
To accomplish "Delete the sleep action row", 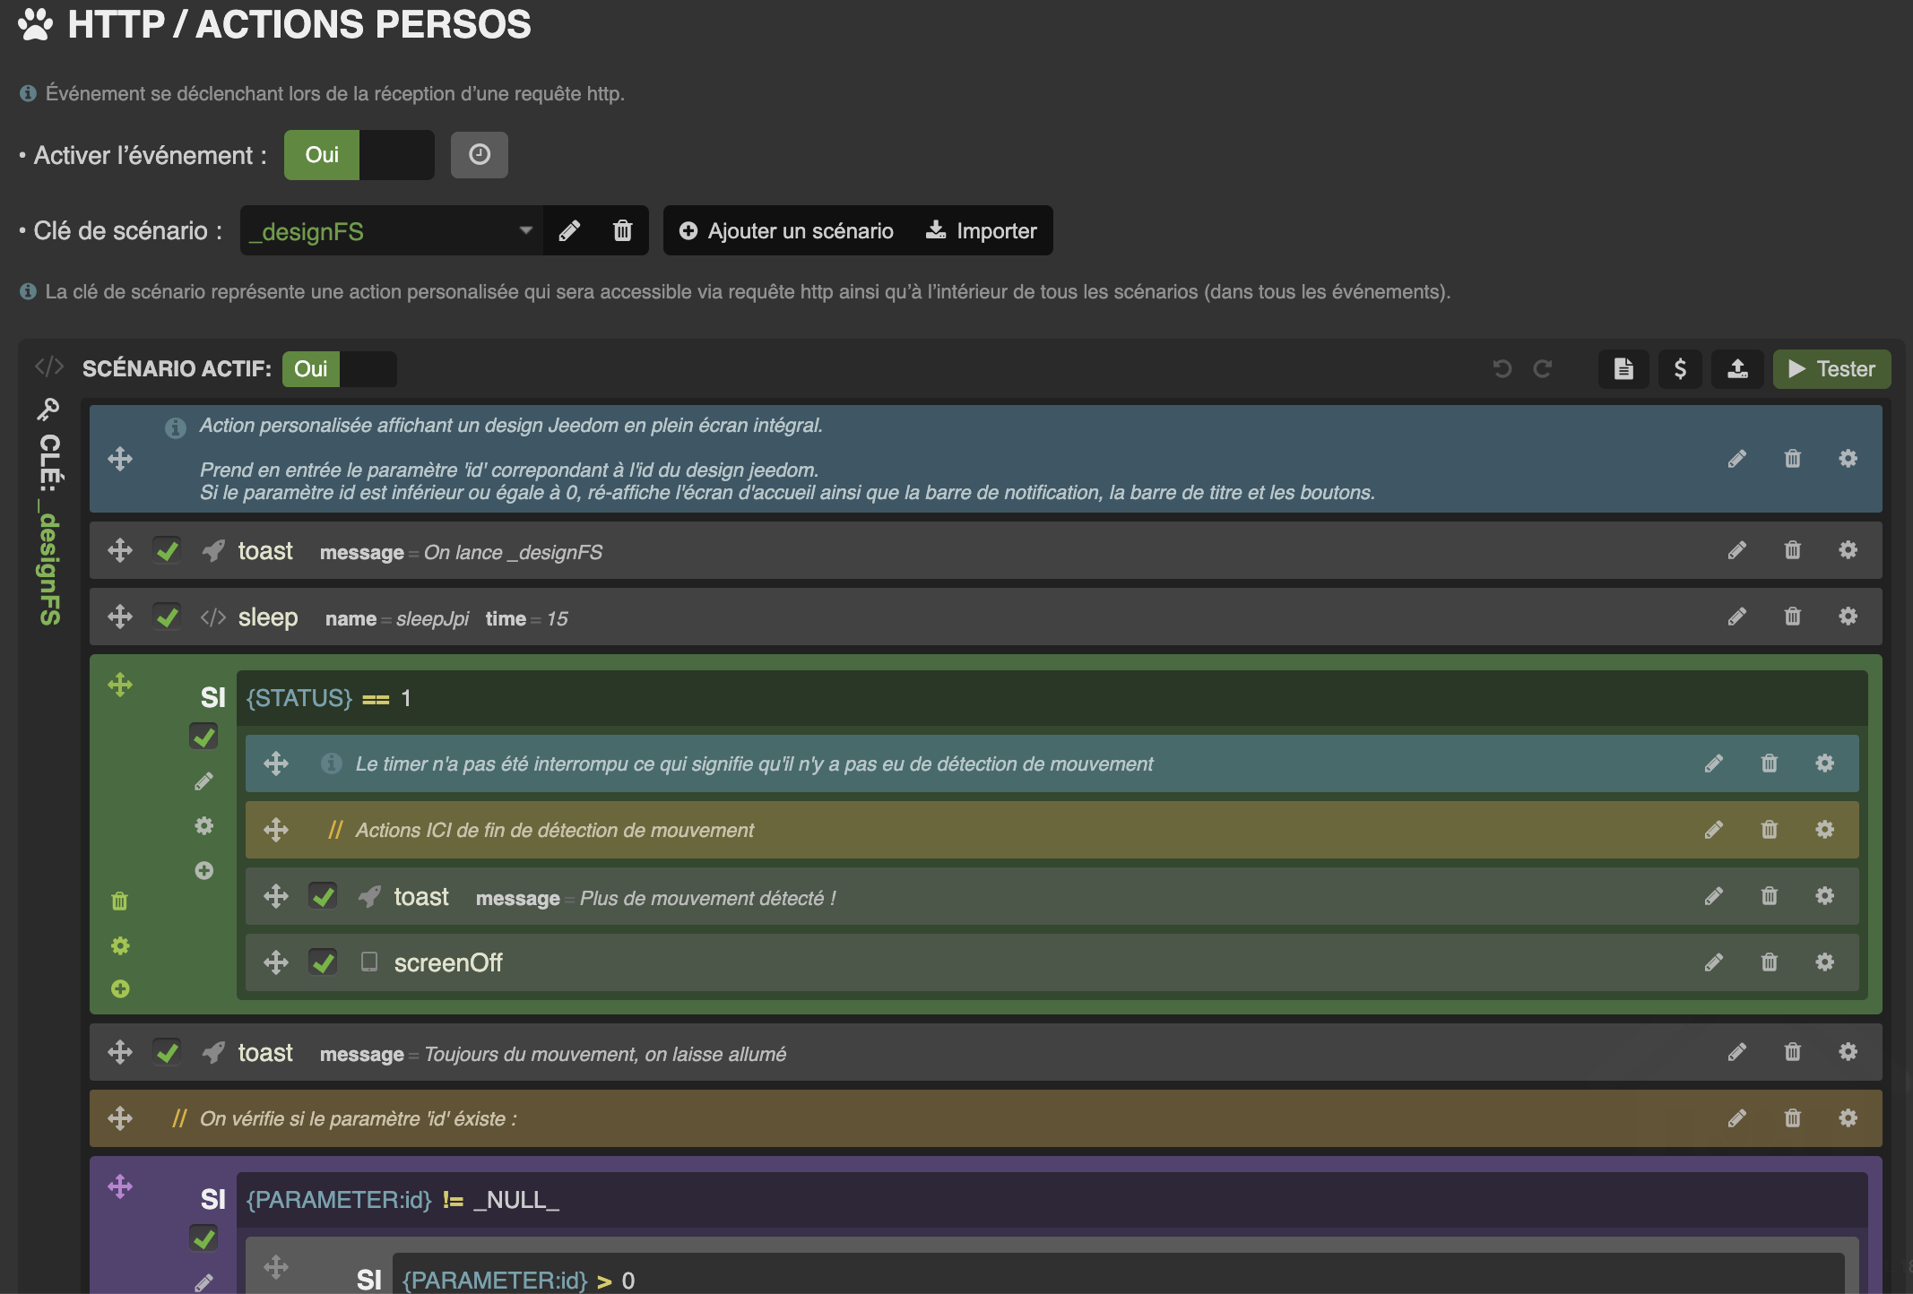I will pos(1793,617).
